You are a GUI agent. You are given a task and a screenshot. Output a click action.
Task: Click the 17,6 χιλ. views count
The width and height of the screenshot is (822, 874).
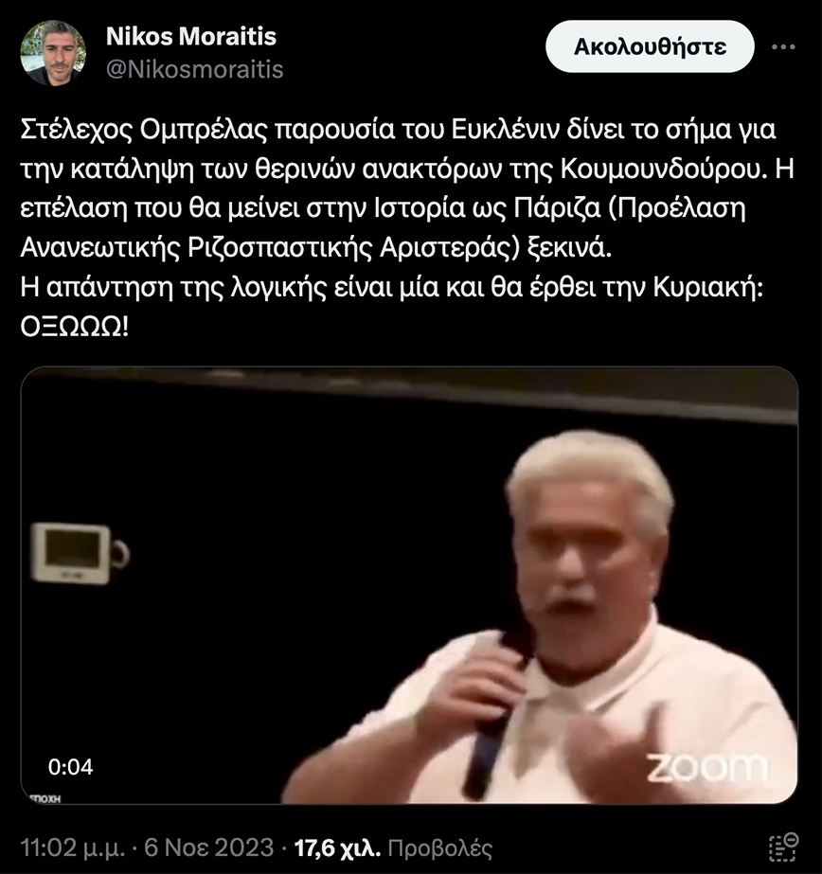(337, 848)
